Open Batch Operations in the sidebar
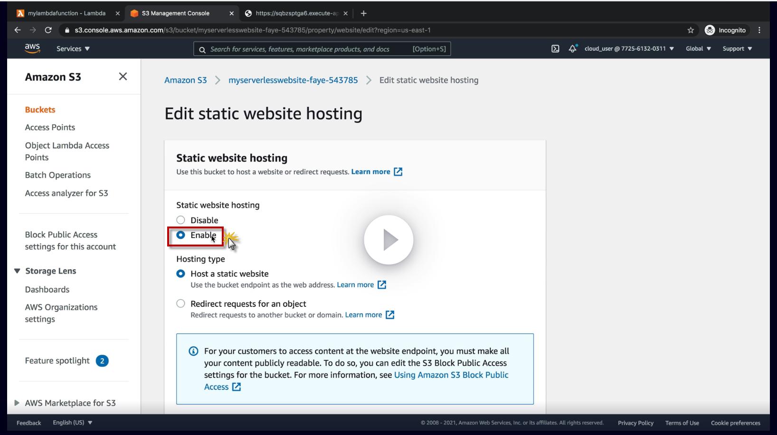Viewport: 777px width, 435px height. [x=57, y=175]
